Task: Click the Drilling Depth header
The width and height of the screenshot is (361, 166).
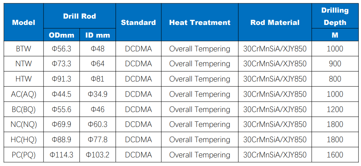Action: point(335,16)
